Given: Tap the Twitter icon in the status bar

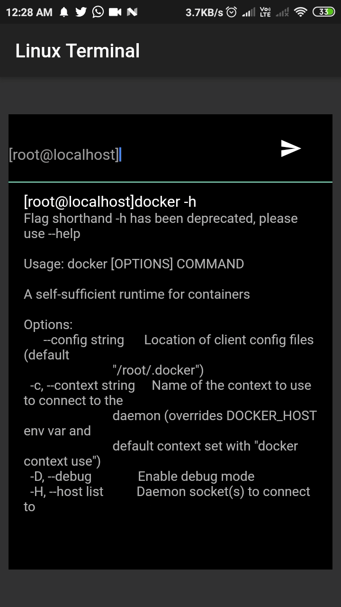Looking at the screenshot, I should tap(81, 12).
